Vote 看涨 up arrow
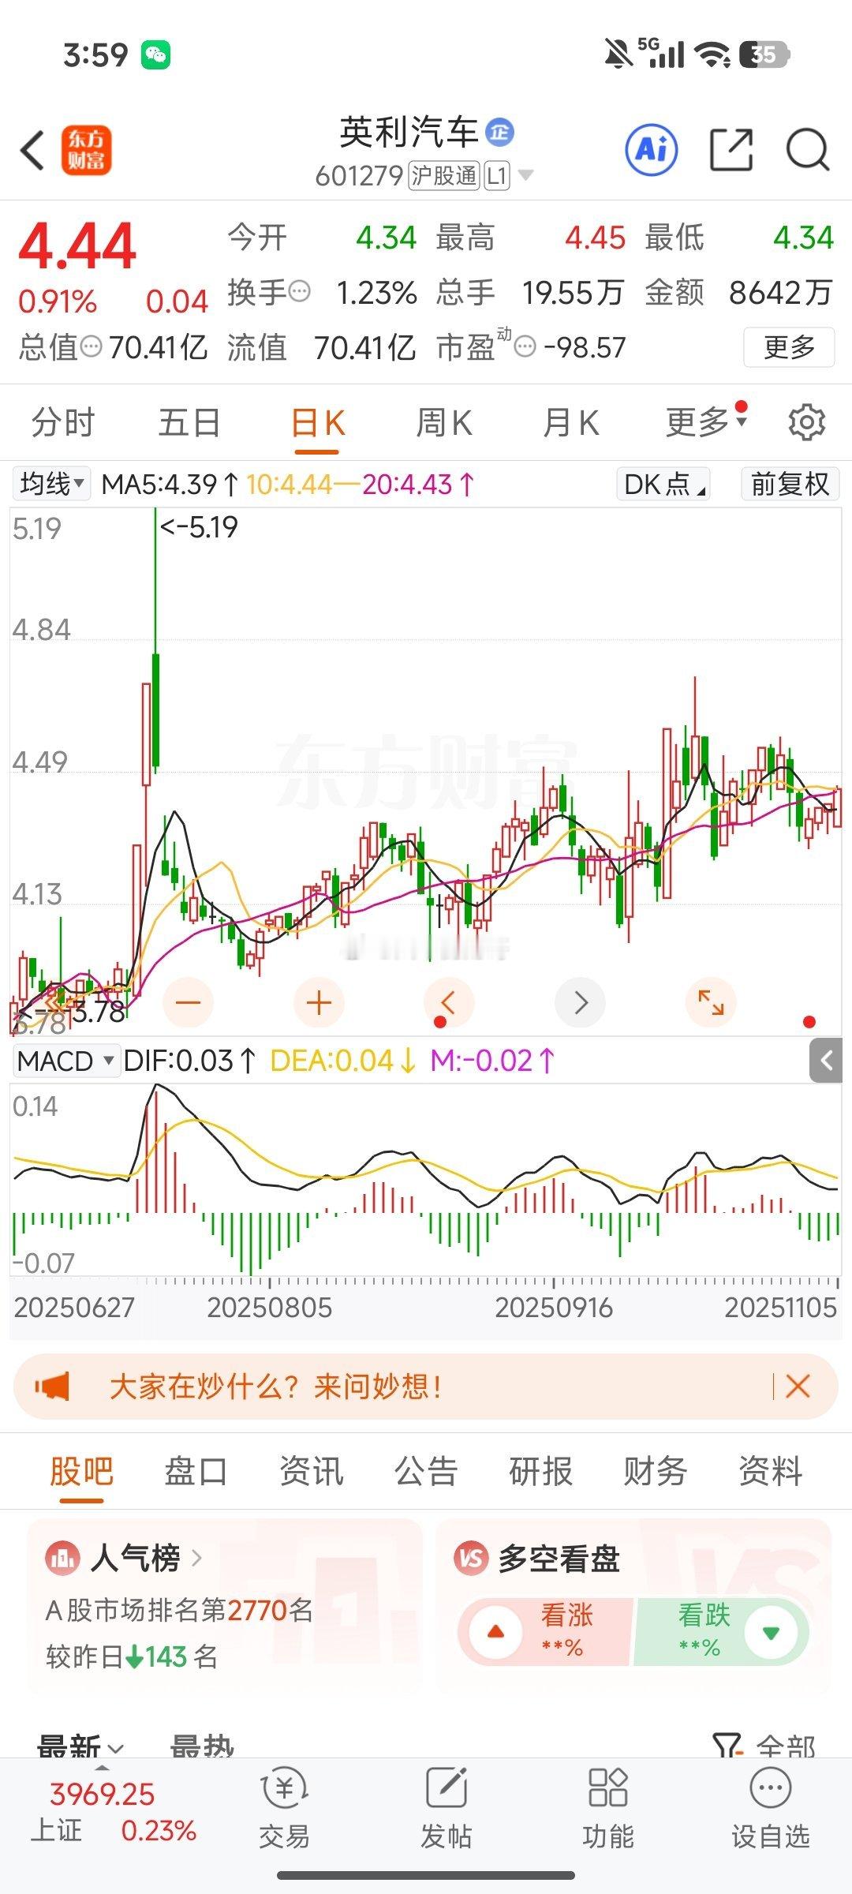 (495, 1632)
